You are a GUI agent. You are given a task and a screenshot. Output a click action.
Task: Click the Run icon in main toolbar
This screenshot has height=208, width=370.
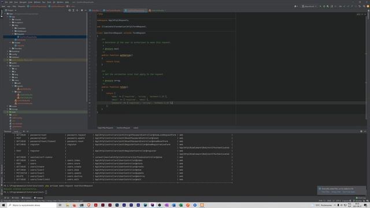(x=320, y=6)
